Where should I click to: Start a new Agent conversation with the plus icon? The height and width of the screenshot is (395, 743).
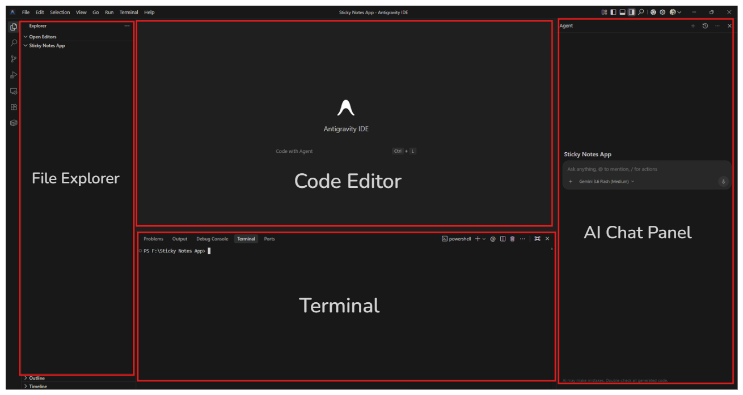693,25
